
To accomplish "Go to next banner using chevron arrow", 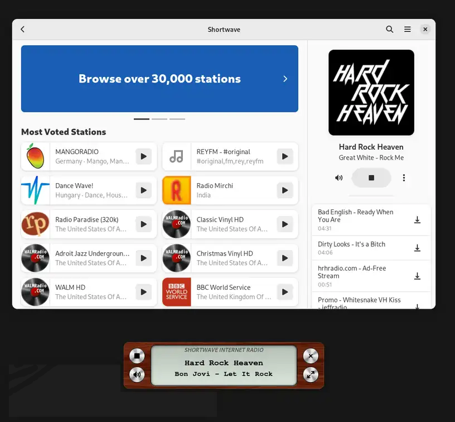I will tap(285, 79).
